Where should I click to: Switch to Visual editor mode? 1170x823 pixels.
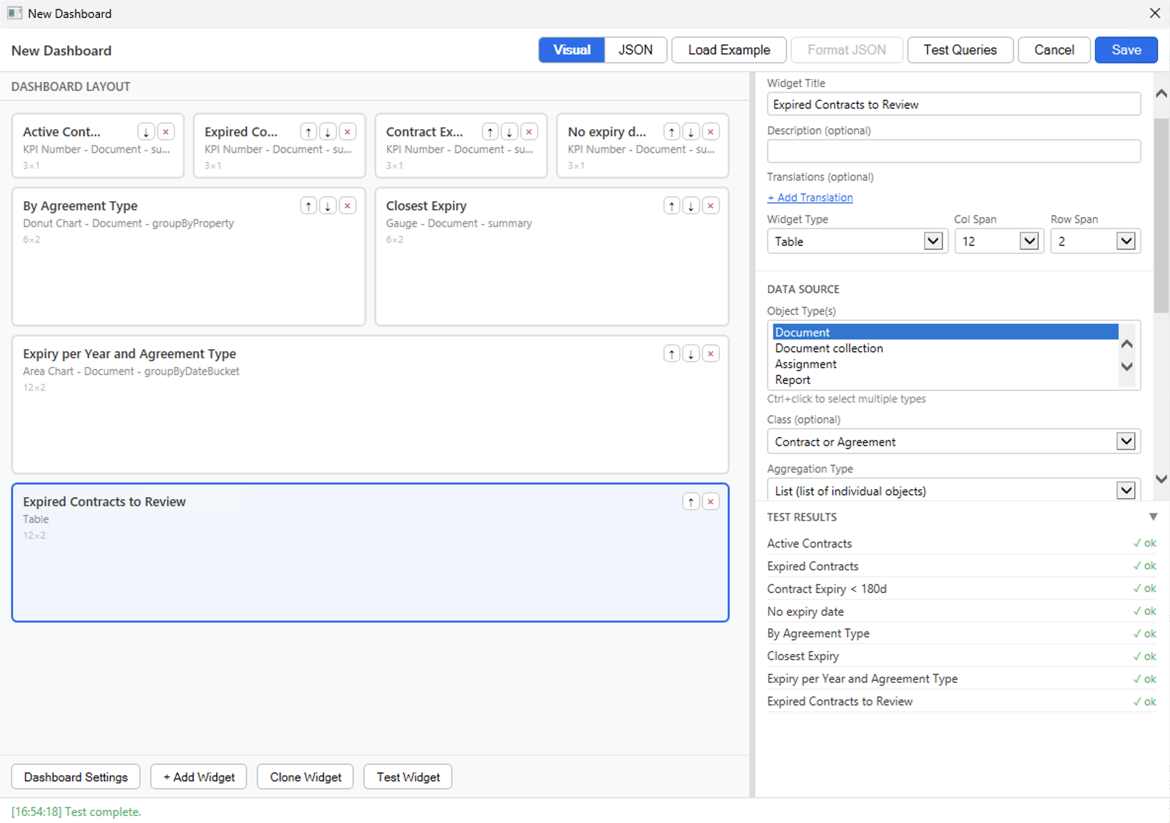click(572, 50)
